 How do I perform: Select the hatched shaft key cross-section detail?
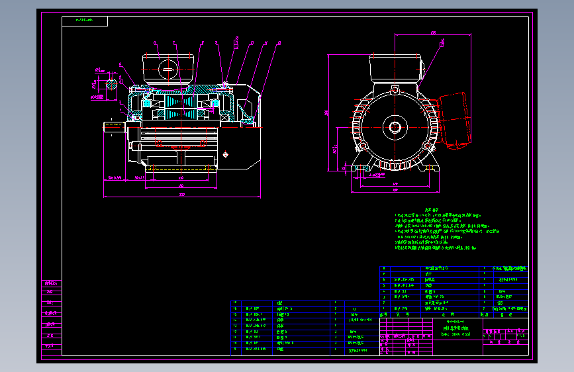point(111,84)
